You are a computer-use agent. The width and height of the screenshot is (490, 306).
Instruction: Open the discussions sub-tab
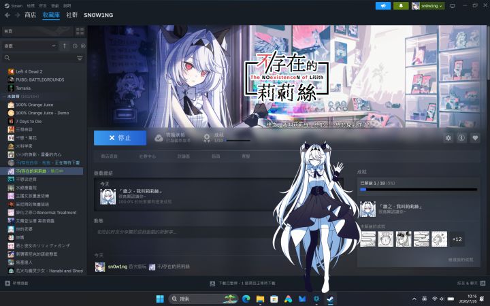coord(184,156)
